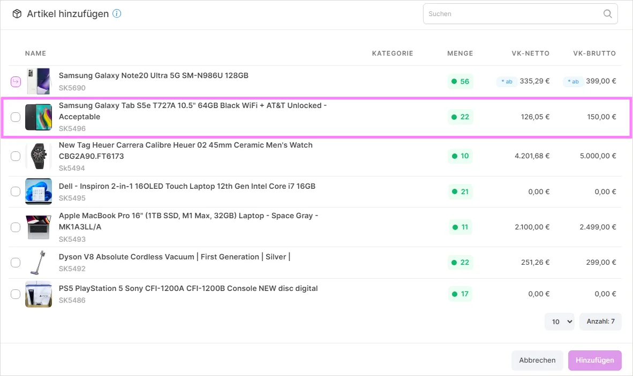Click the Hinzufügen button
The image size is (633, 376).
[x=594, y=360]
